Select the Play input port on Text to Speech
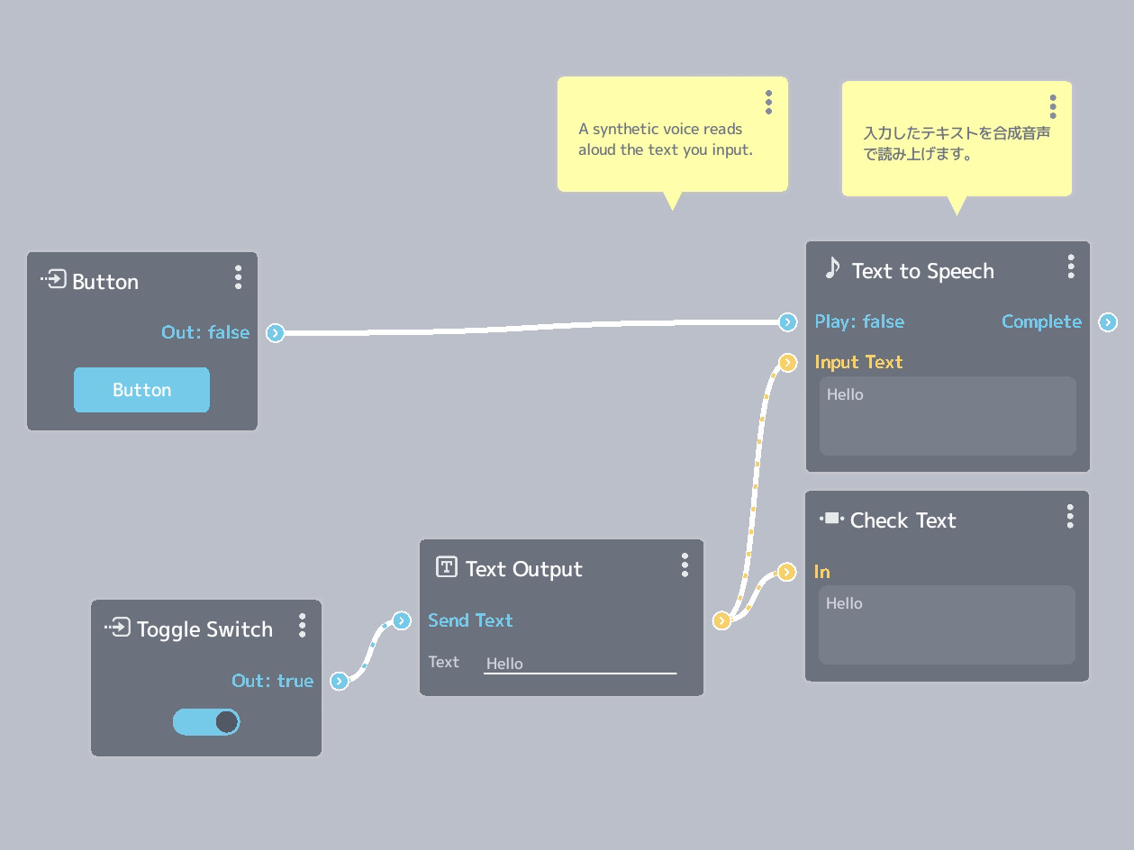The image size is (1134, 850). [x=788, y=321]
